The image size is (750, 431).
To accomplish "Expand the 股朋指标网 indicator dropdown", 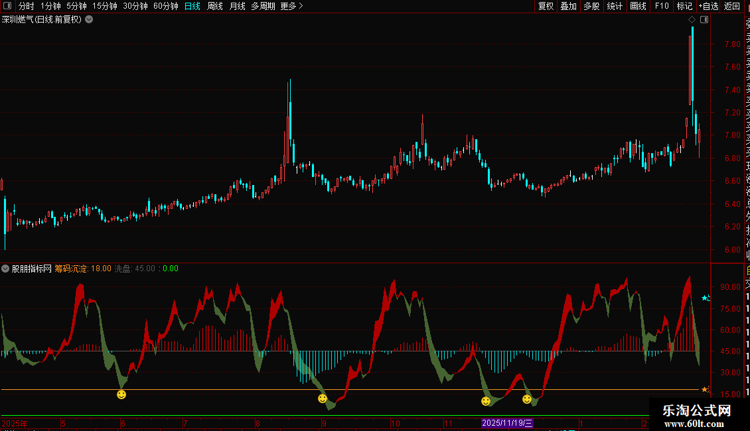I will point(5,269).
